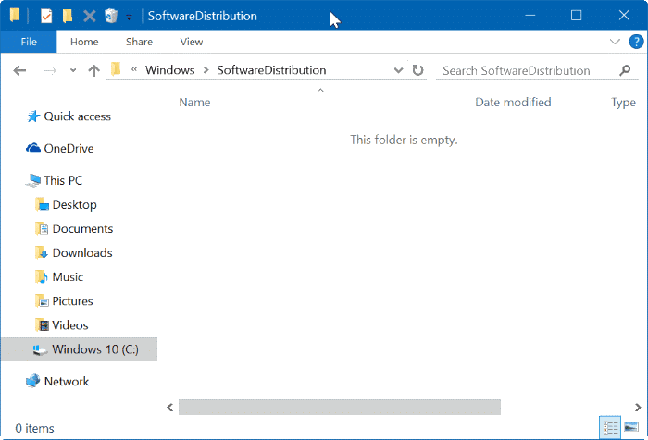The image size is (648, 440).
Task: Click the Music folder note icon
Action: [42, 277]
